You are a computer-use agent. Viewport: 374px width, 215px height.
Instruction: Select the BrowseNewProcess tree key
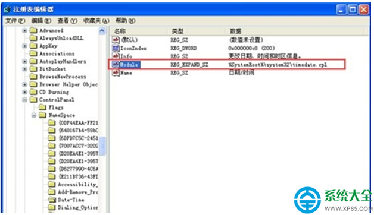tap(63, 77)
